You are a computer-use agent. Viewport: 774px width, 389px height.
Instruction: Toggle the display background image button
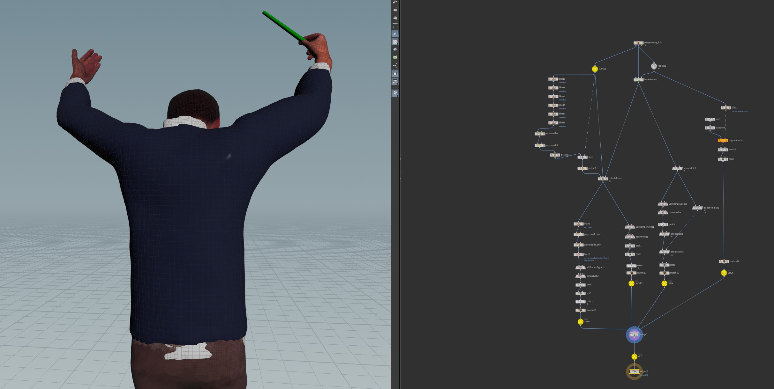coord(395,82)
